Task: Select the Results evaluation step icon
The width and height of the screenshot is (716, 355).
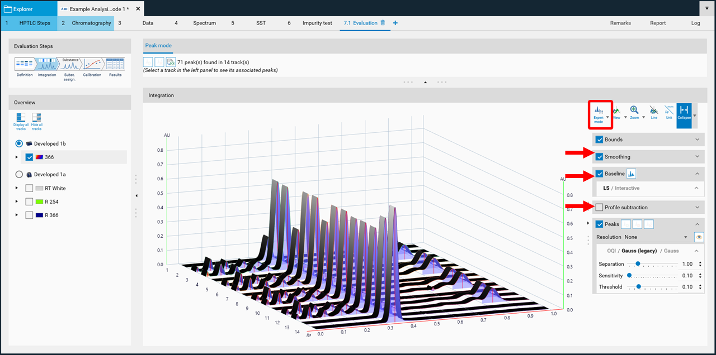Action: [115, 64]
